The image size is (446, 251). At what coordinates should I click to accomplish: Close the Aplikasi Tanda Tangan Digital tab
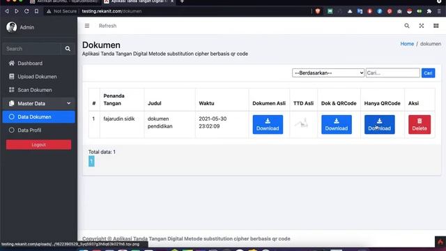[x=172, y=1]
